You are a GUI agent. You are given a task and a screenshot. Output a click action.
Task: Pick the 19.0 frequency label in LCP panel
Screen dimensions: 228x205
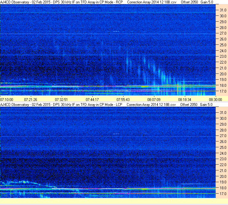click(223, 182)
